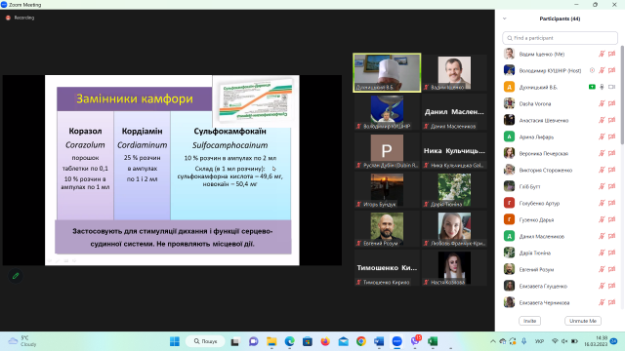Click Дуленицький В.Б.'s camera icon in the participant list
Viewport: 625px width, 351px height.
[x=612, y=87]
